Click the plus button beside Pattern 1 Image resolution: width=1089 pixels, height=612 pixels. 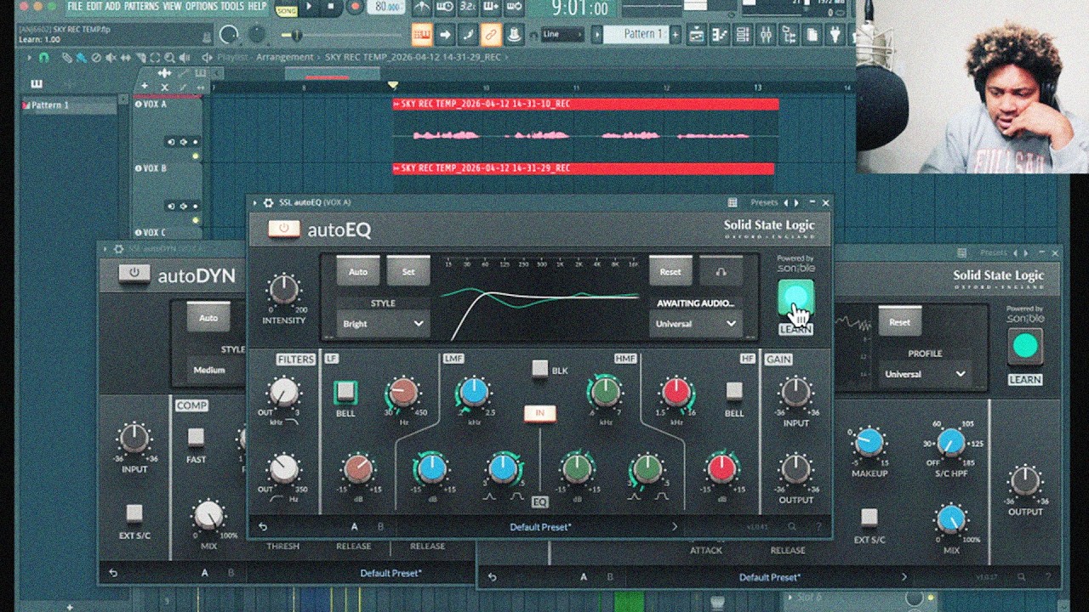click(675, 34)
